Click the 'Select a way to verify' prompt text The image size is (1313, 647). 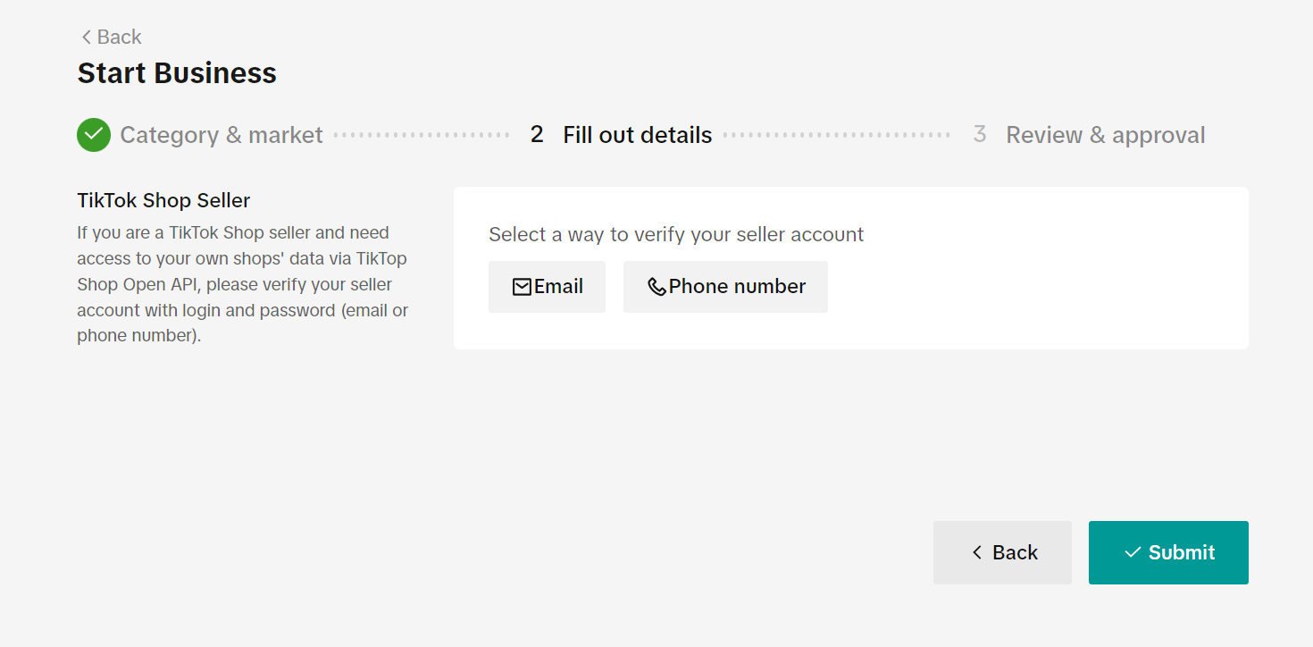click(x=676, y=234)
